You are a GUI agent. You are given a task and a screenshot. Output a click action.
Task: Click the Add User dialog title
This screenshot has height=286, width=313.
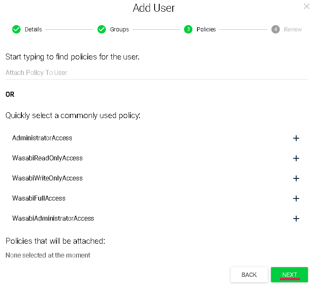(154, 8)
